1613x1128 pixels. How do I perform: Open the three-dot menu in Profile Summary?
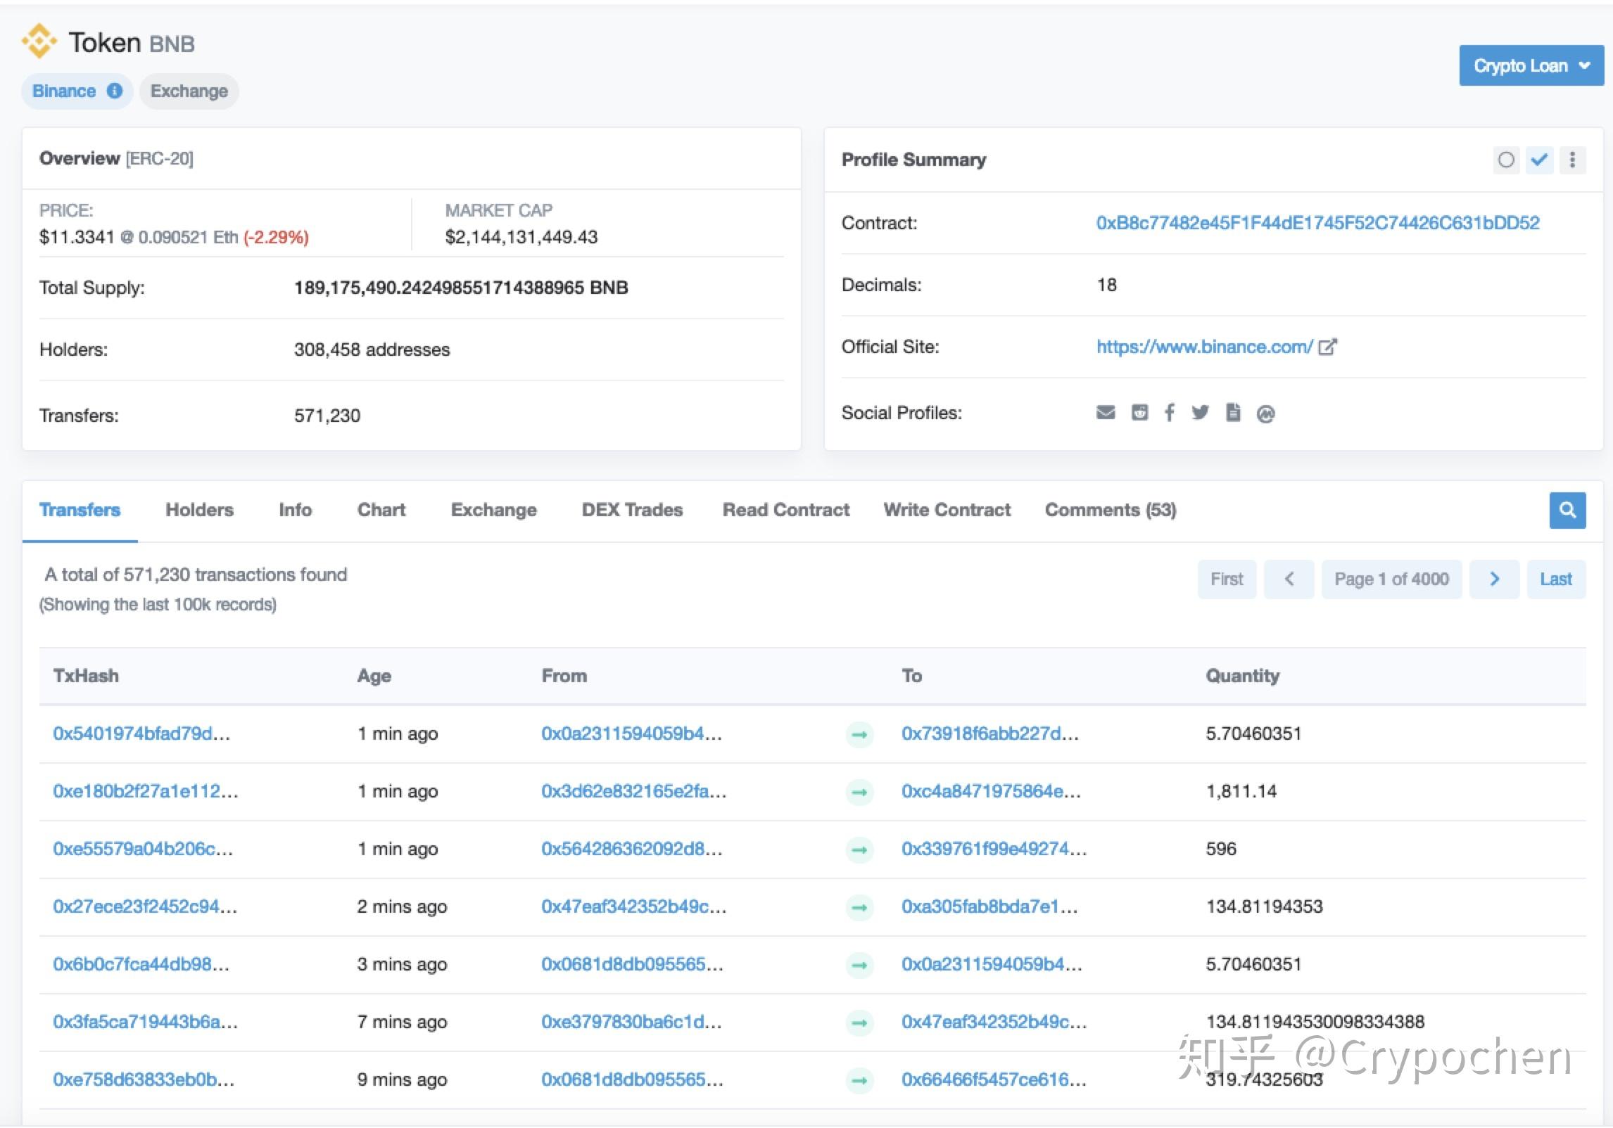coord(1572,160)
